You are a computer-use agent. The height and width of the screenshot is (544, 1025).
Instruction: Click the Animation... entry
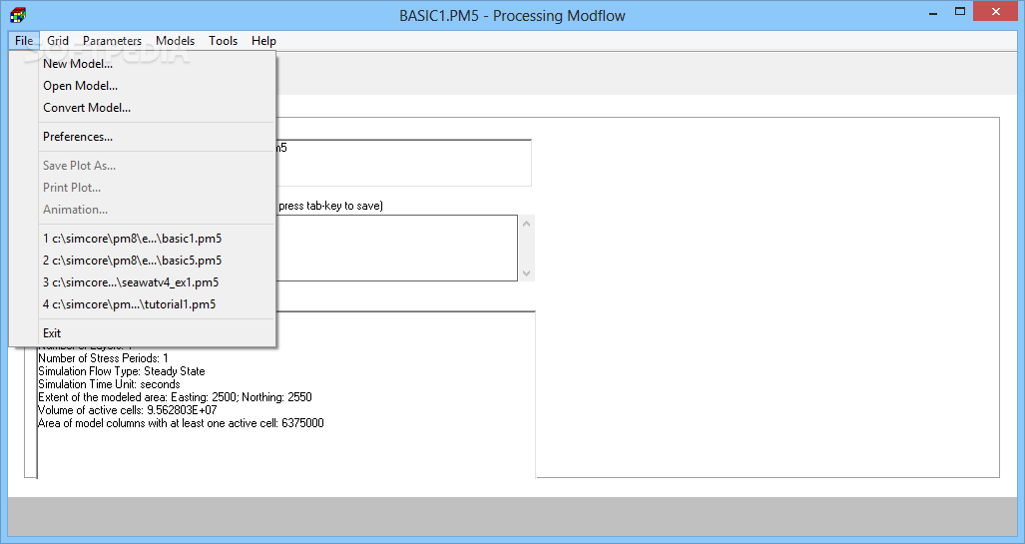143,210
